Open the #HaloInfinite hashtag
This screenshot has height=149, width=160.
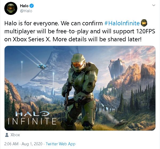122,23
